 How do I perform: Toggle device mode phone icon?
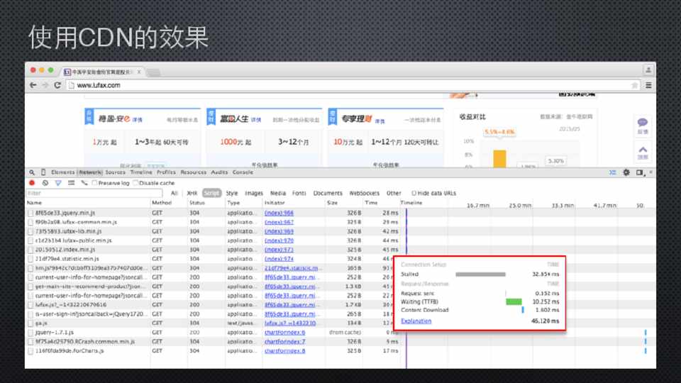[x=43, y=172]
